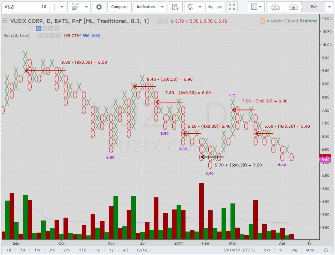The image size is (335, 255).
Task: Click the VUZIX CORP, D, BATS, PnF title
Action: pyautogui.click(x=80, y=21)
